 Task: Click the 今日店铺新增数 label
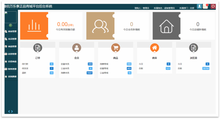[198, 30]
